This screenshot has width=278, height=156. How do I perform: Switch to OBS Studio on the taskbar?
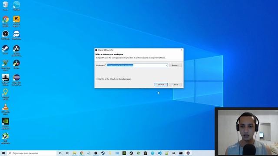(96, 153)
